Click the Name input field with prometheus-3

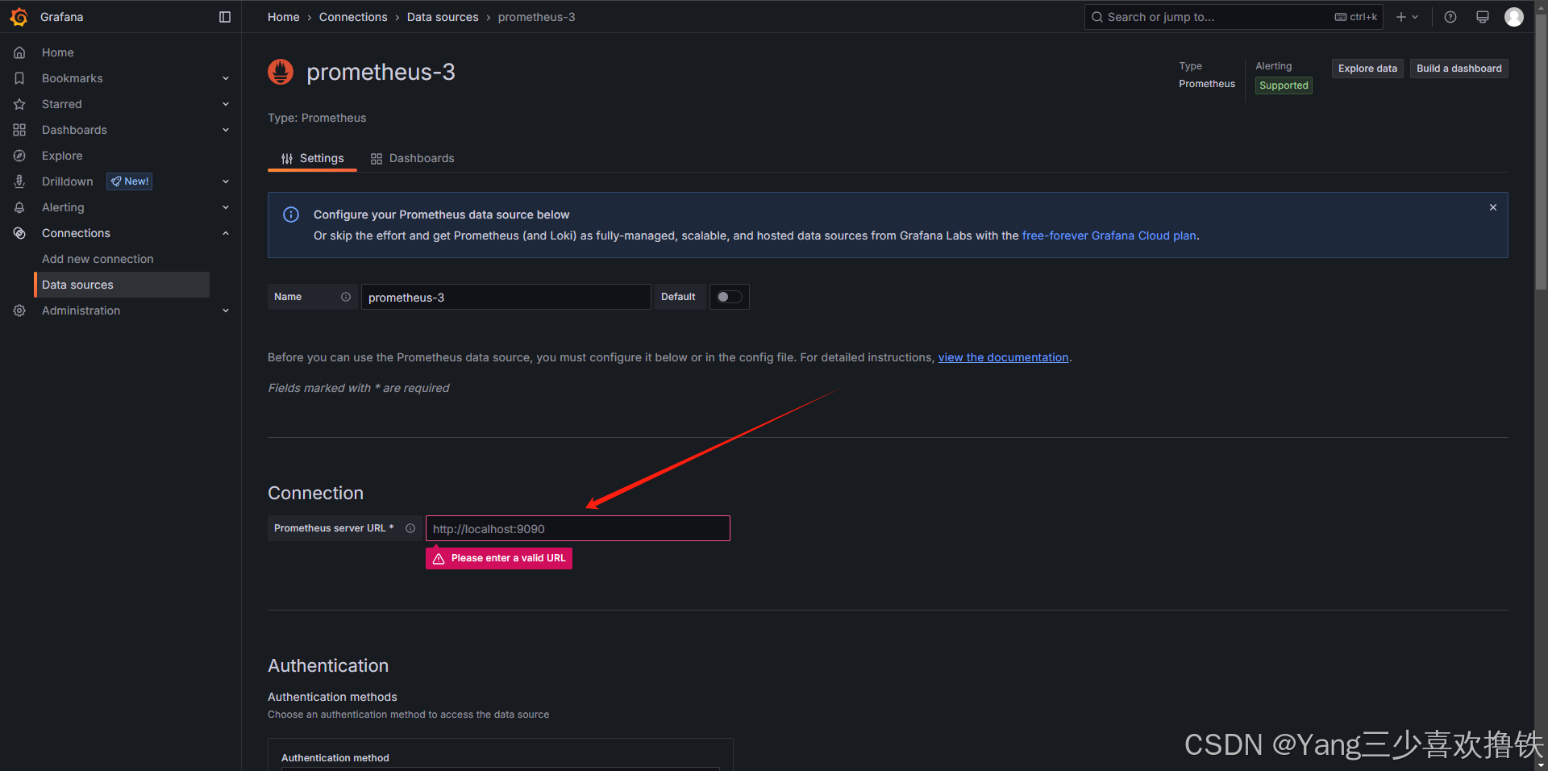(506, 297)
